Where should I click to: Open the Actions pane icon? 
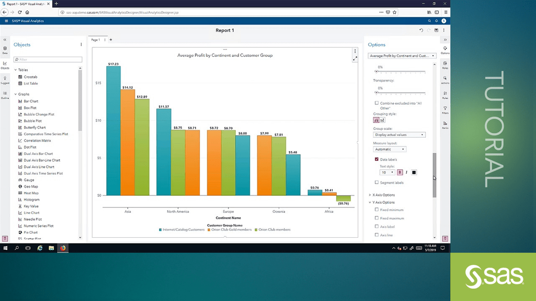click(445, 79)
